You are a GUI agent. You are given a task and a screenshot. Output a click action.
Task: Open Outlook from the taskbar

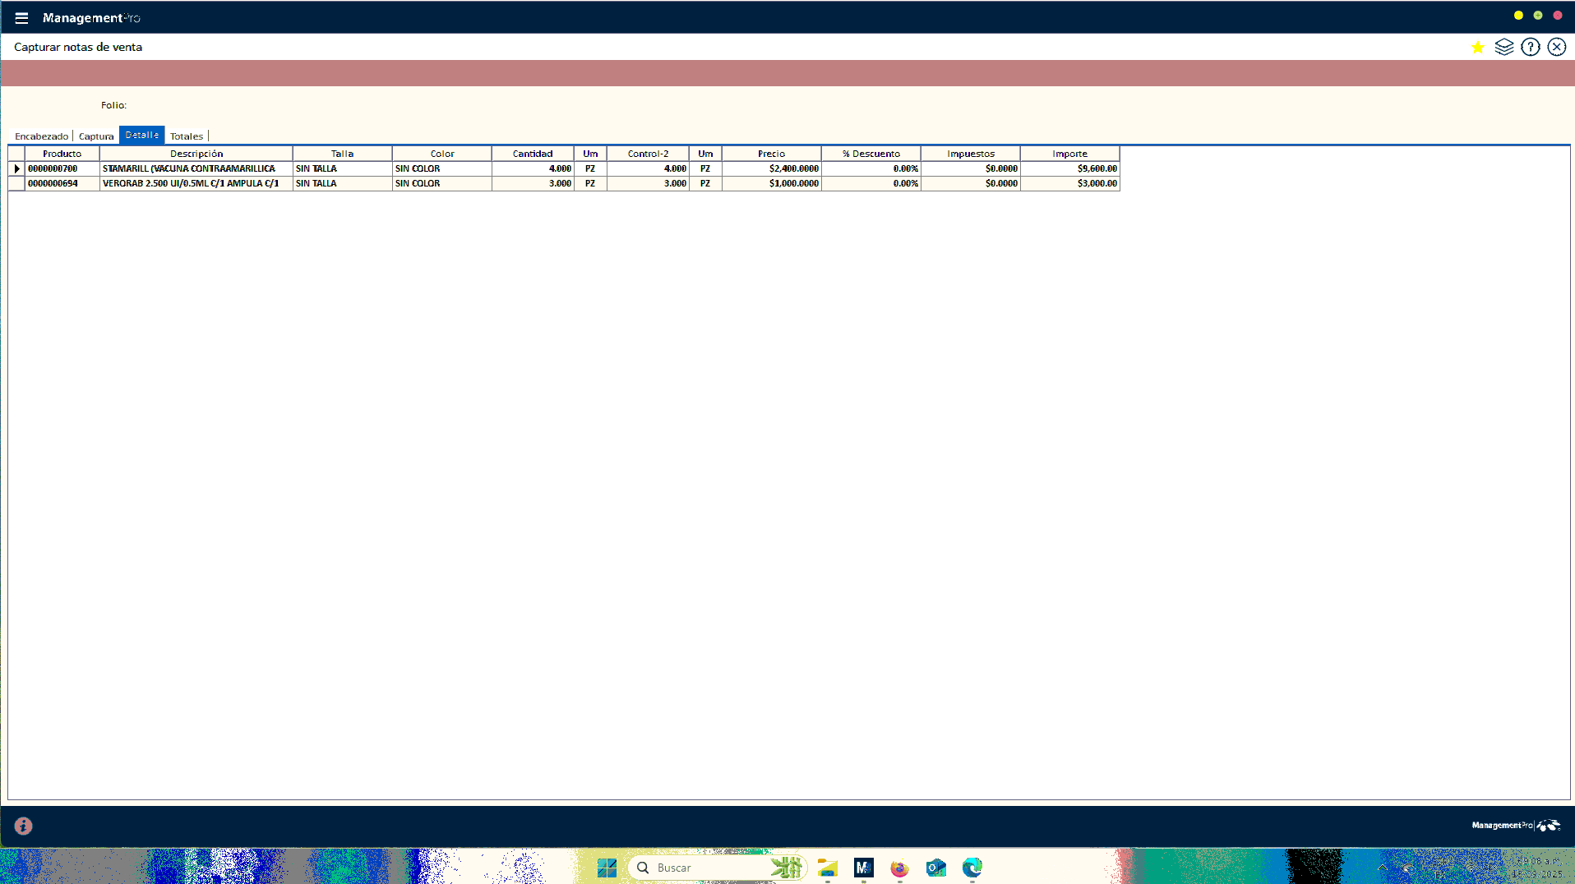[x=935, y=868]
